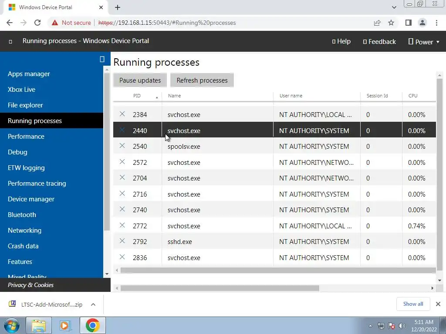Image resolution: width=446 pixels, height=334 pixels.
Task: Click the page-level horizontal scrollbar thumb
Action: (x=220, y=288)
